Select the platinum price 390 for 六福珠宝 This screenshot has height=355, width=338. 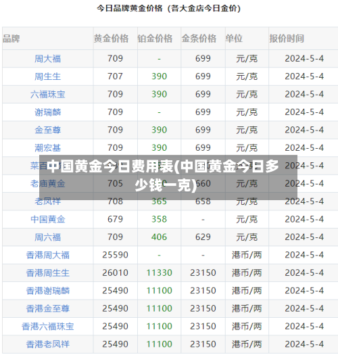(x=159, y=94)
